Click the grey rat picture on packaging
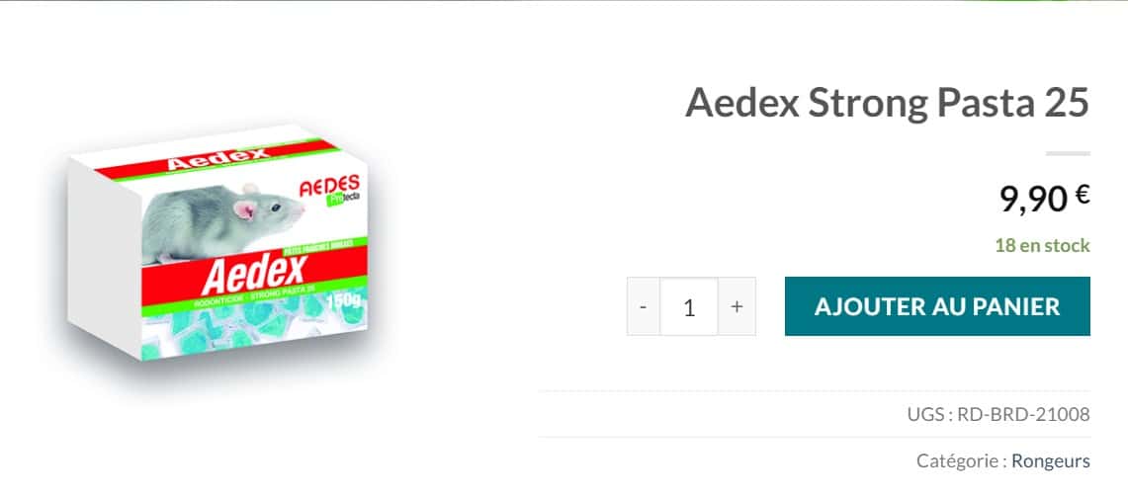This screenshot has height=499, width=1128. 221,223
